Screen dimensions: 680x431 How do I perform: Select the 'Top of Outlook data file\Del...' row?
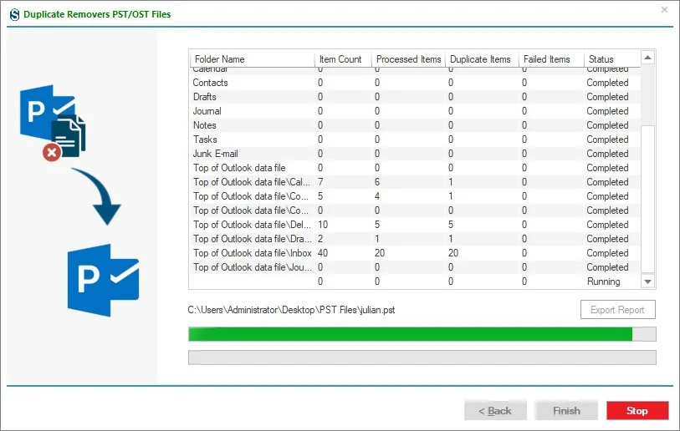(x=415, y=225)
